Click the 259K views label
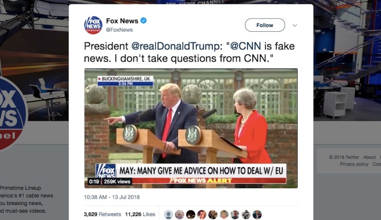 [x=117, y=182]
